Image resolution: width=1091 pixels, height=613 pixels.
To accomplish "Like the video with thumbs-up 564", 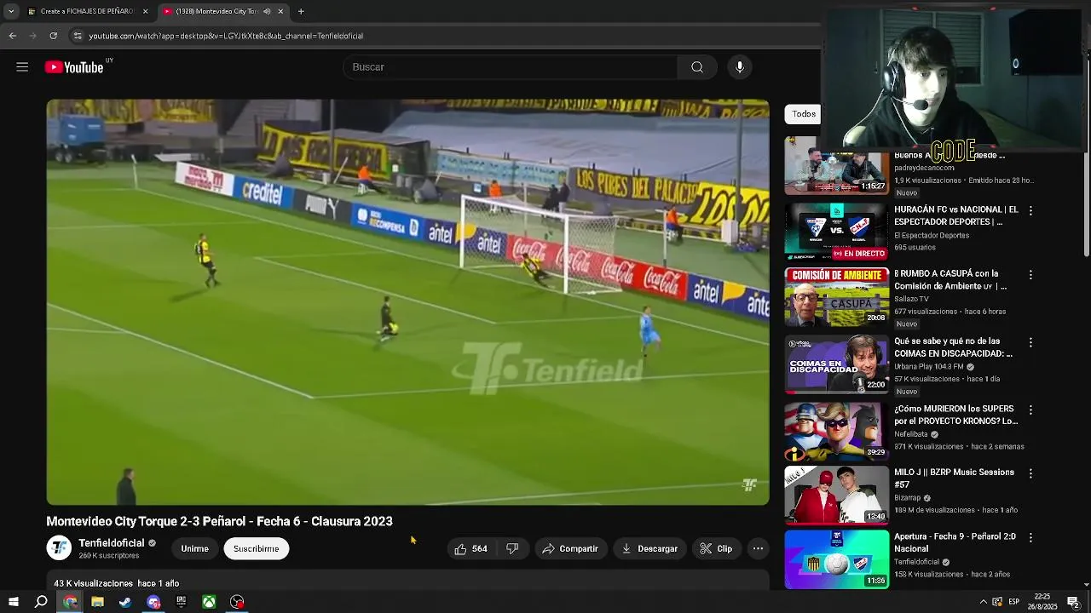I will point(470,548).
